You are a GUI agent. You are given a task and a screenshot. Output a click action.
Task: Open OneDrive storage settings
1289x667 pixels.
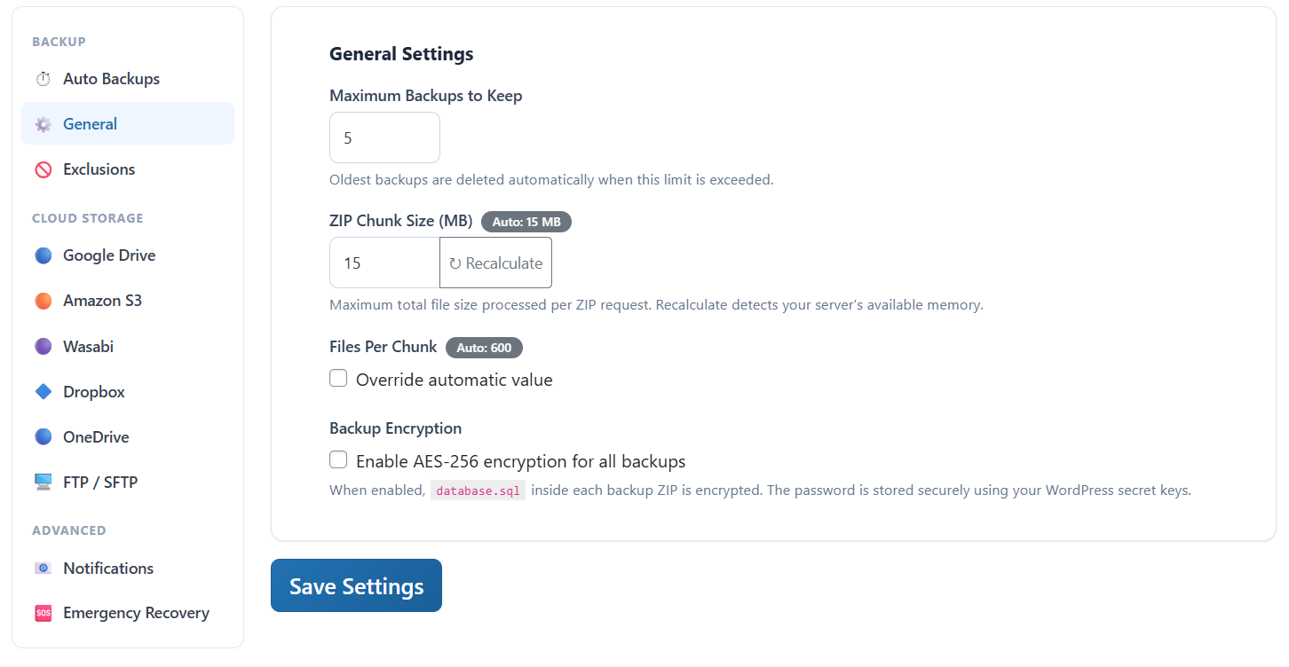[128, 437]
